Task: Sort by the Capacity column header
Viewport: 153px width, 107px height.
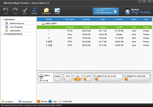Action: click(x=86, y=19)
